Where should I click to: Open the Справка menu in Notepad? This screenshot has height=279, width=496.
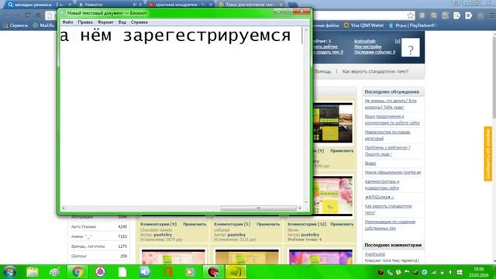[139, 22]
